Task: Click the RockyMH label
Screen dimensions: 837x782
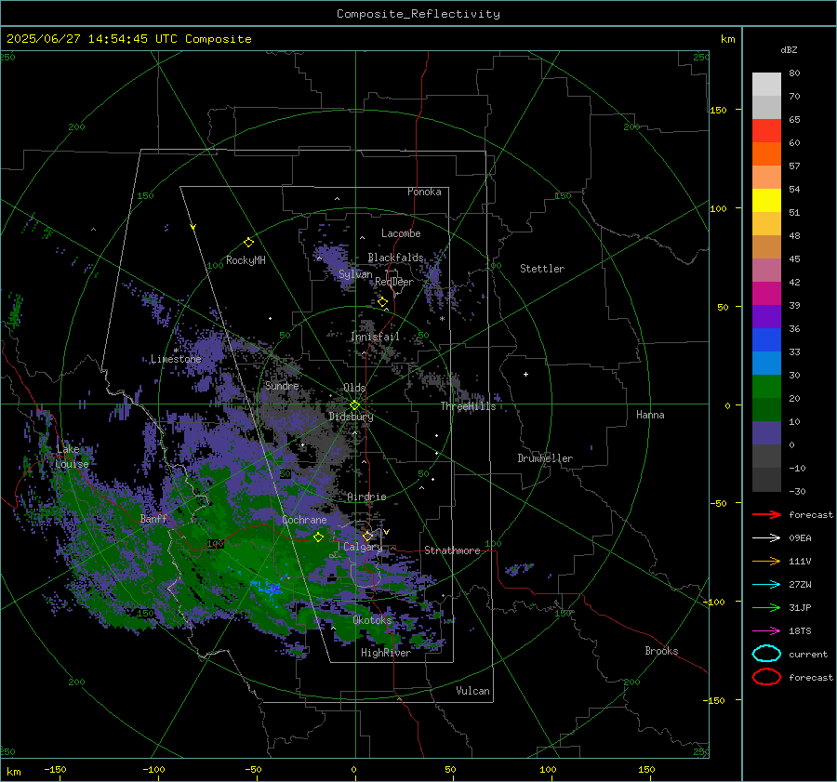Action: tap(246, 260)
